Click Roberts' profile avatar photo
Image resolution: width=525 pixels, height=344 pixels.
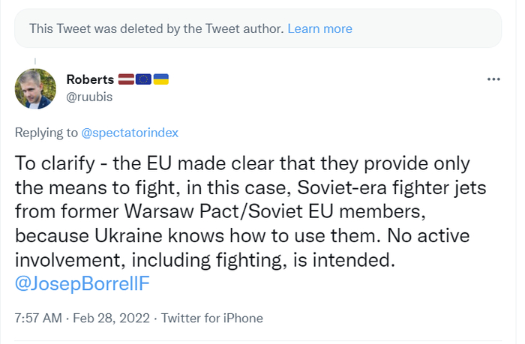35,88
